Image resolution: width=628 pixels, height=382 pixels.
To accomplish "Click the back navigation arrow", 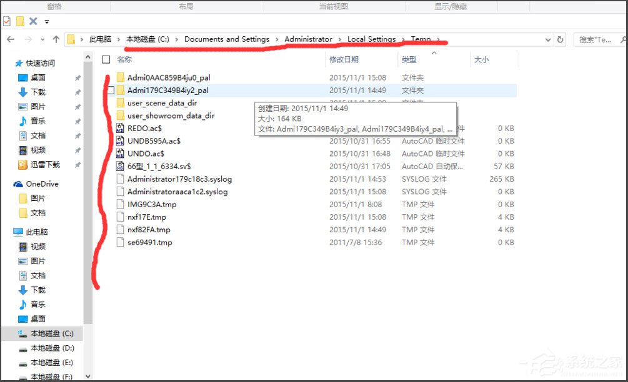I will [10, 39].
